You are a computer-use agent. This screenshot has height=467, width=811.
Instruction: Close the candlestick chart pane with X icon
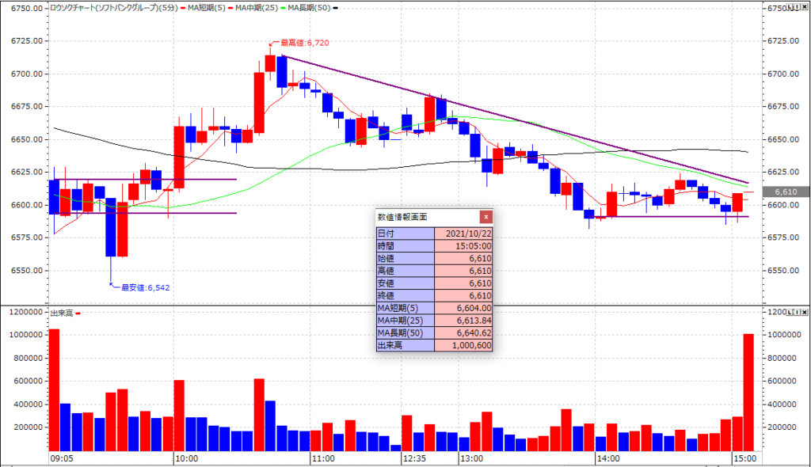pyautogui.click(x=805, y=8)
